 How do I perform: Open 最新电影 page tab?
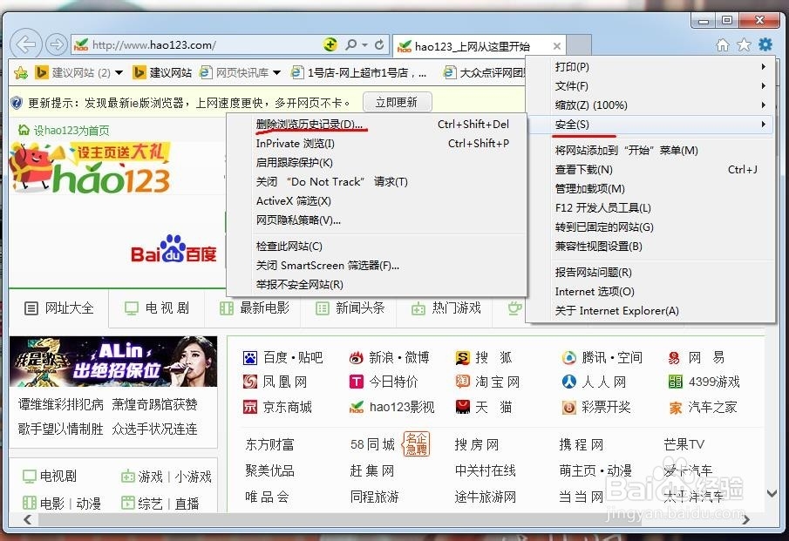[x=254, y=308]
